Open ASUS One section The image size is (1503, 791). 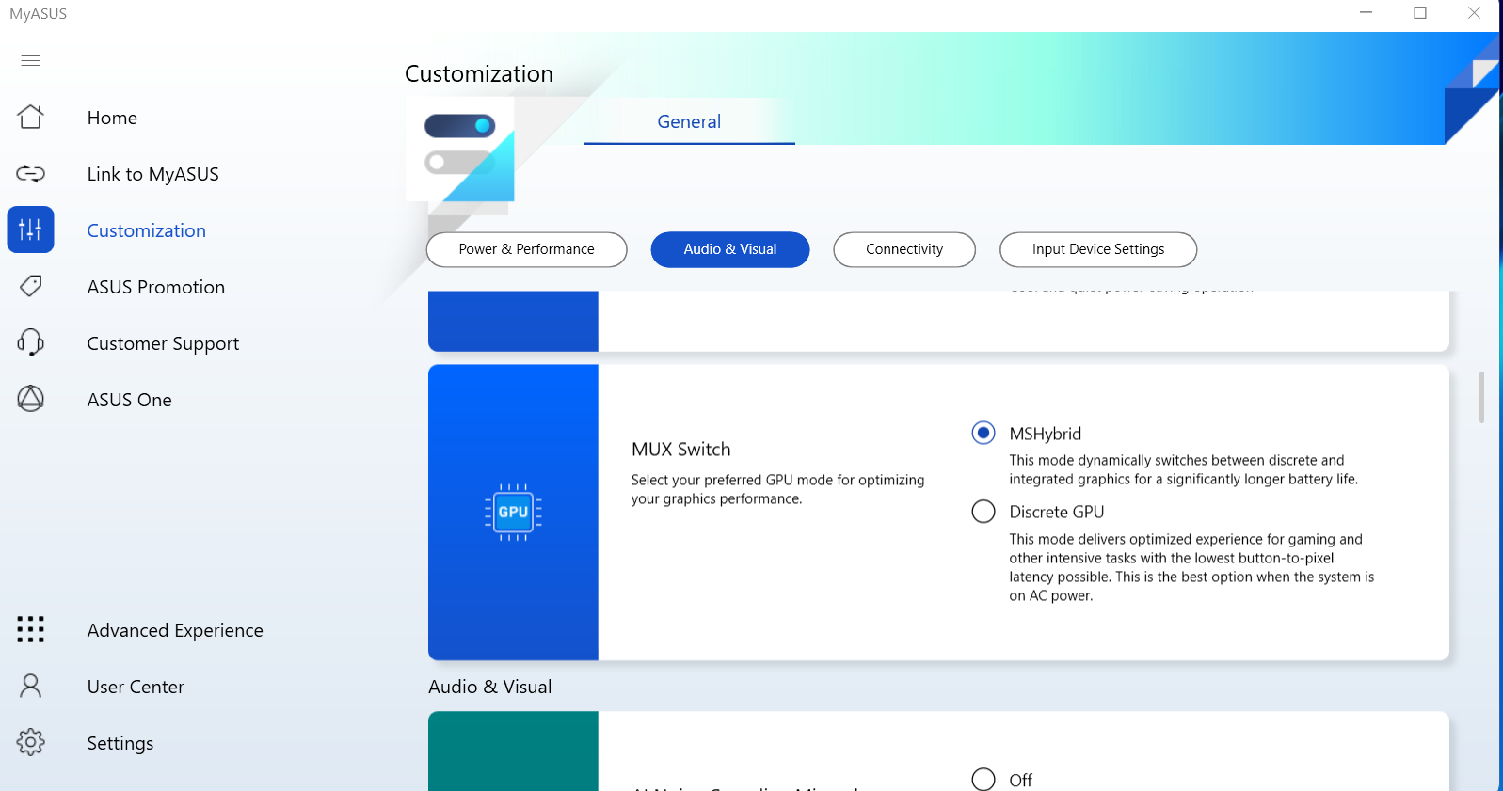(129, 400)
